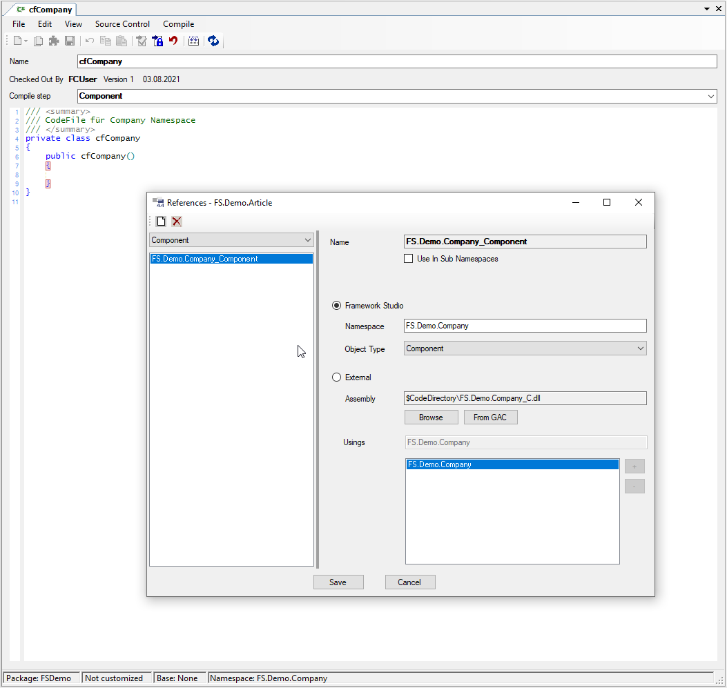Viewport: 727px width, 688px height.
Task: Tick the Use In Sub Namespaces checkbox
Action: (409, 259)
